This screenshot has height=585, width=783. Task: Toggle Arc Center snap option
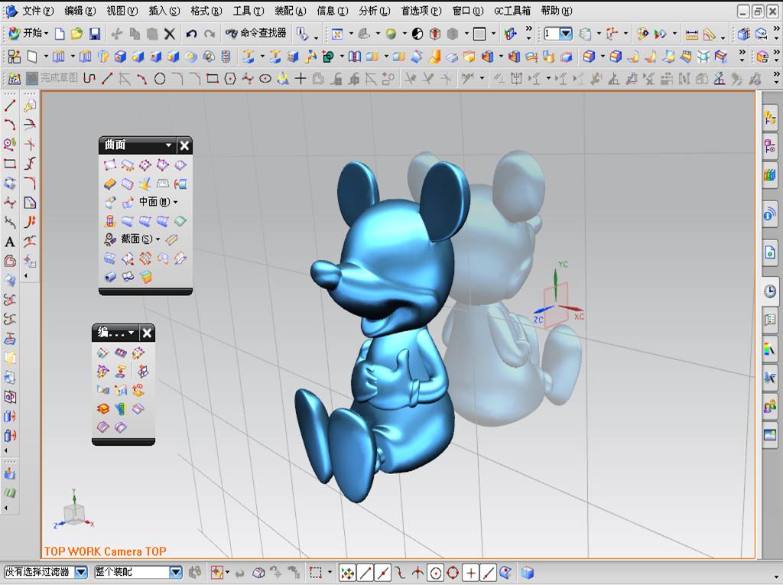(435, 573)
